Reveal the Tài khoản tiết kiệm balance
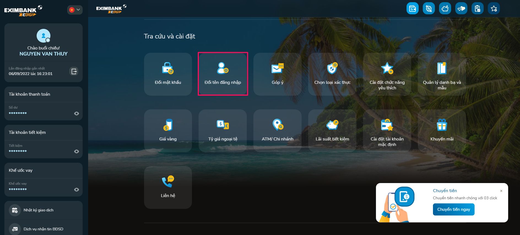The image size is (520, 235). coord(77,151)
